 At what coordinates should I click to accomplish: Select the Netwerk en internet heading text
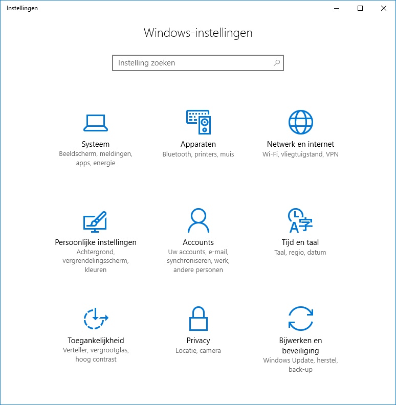pyautogui.click(x=300, y=144)
